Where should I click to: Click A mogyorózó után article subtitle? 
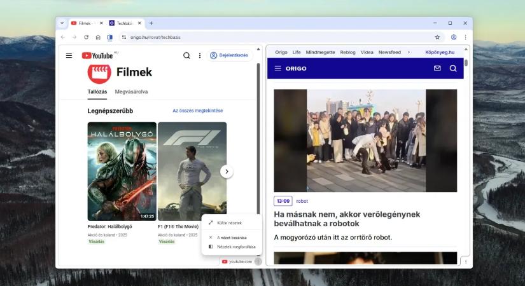coord(333,238)
